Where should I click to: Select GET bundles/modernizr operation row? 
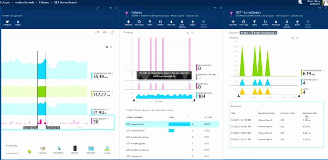tap(172, 150)
